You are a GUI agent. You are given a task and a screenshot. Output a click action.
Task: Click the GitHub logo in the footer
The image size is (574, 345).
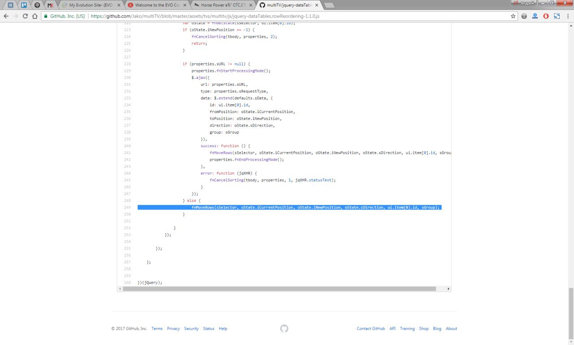(284, 328)
